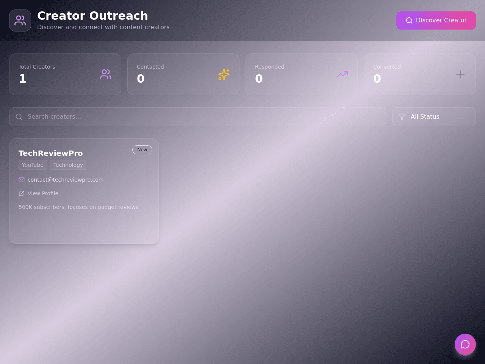Open the All Status filter dropdown
The height and width of the screenshot is (364, 485).
pyautogui.click(x=434, y=117)
